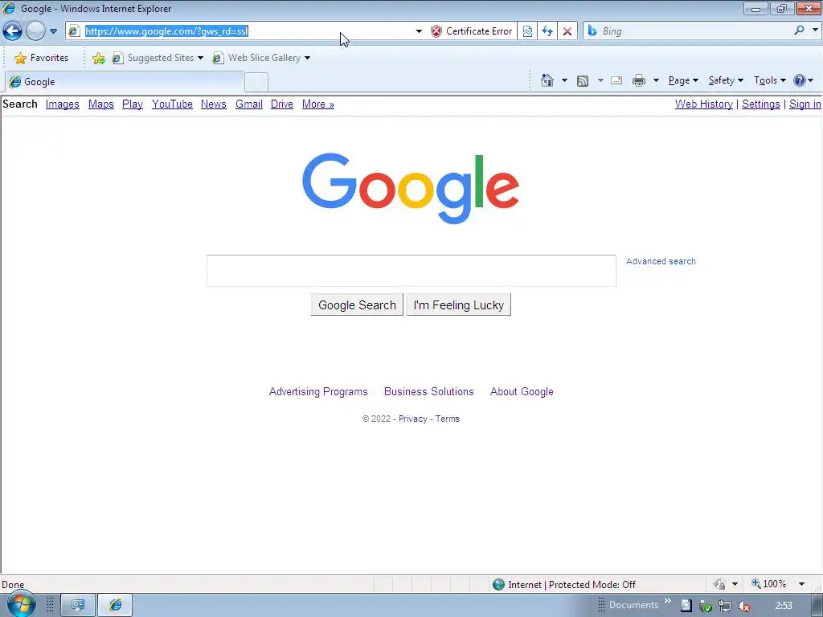
Task: Select the Google browser tab
Action: click(x=125, y=82)
